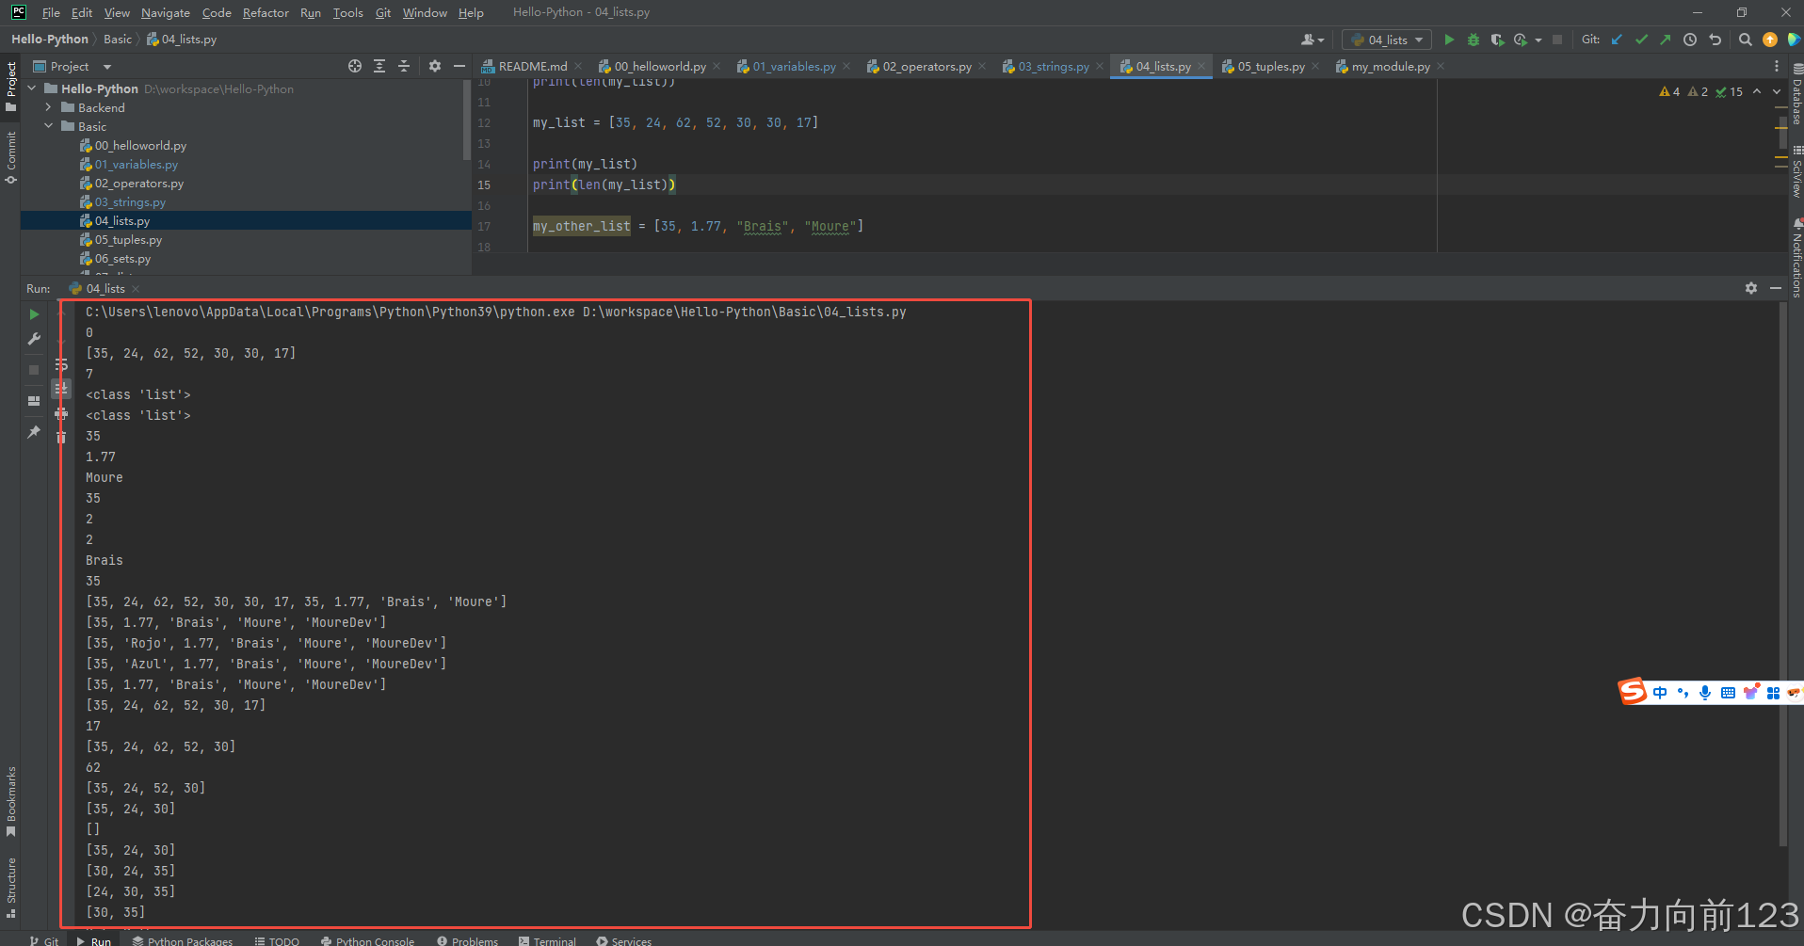
Task: Close the 03_strings.py tab
Action: click(x=1100, y=66)
